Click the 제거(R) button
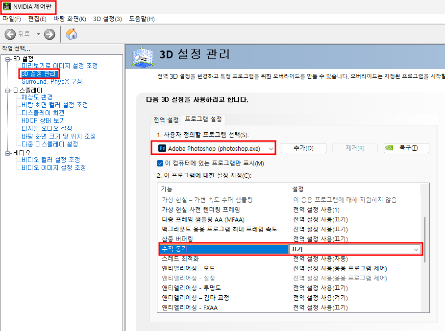445x331 pixels. tap(355, 148)
